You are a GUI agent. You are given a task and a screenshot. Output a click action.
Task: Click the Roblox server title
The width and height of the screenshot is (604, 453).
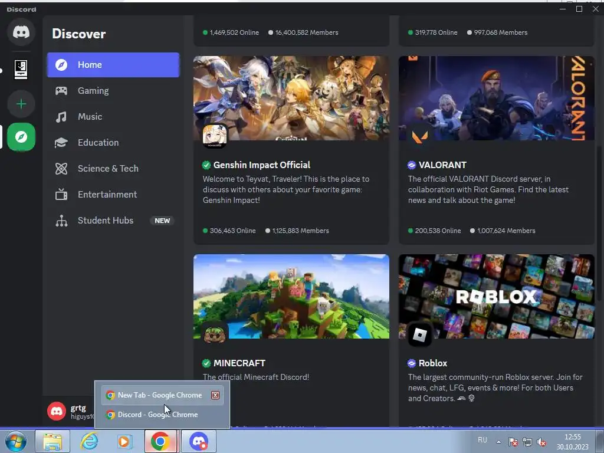click(433, 363)
